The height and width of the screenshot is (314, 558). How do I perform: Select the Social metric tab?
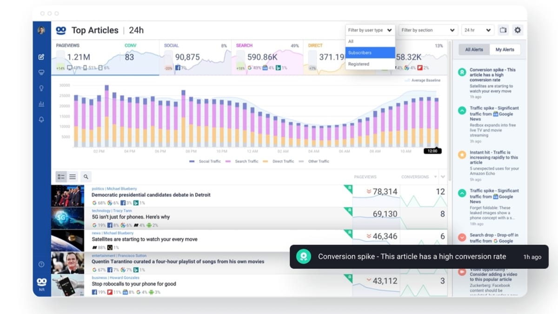point(195,58)
